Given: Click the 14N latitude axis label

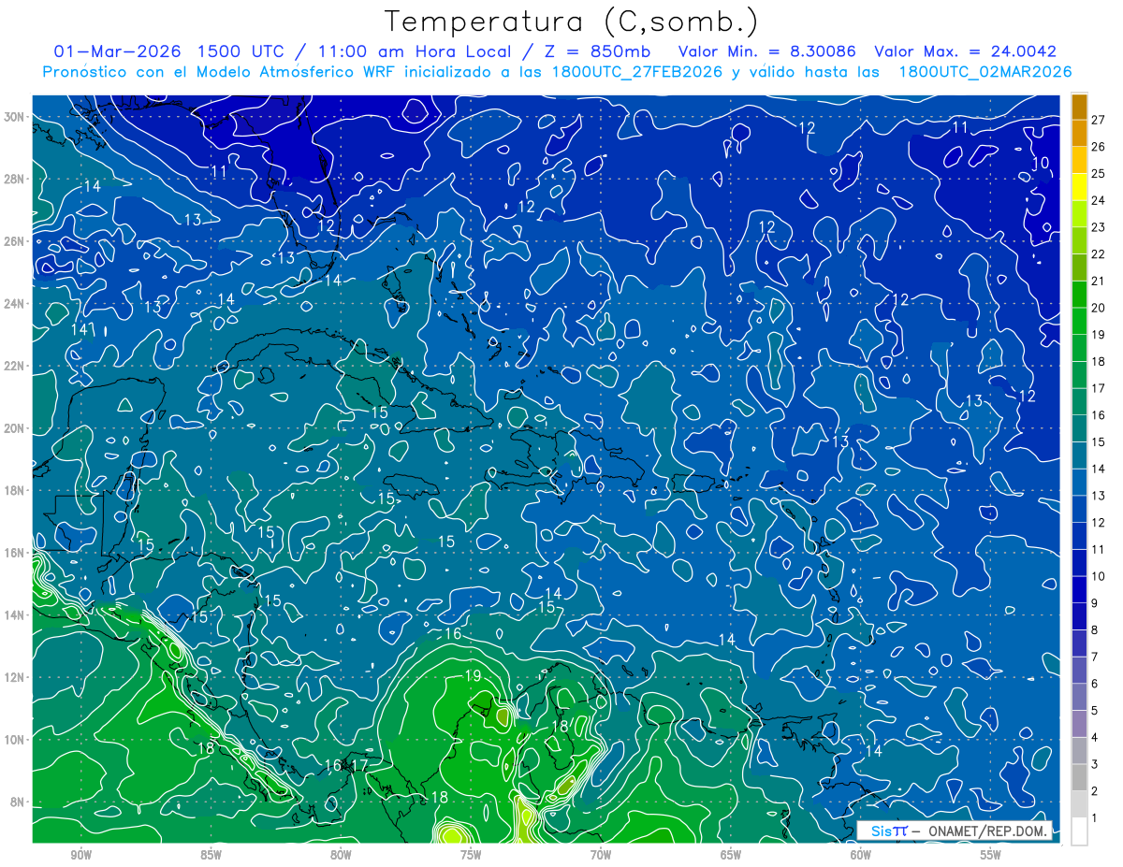Looking at the screenshot, I should (15, 614).
